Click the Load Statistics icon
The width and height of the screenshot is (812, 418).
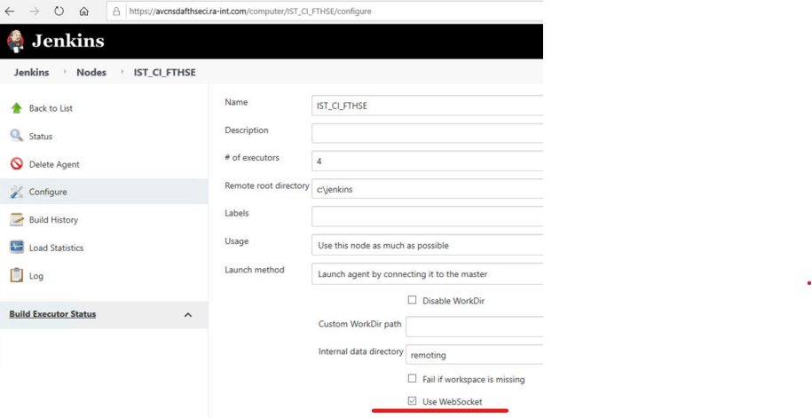point(16,248)
